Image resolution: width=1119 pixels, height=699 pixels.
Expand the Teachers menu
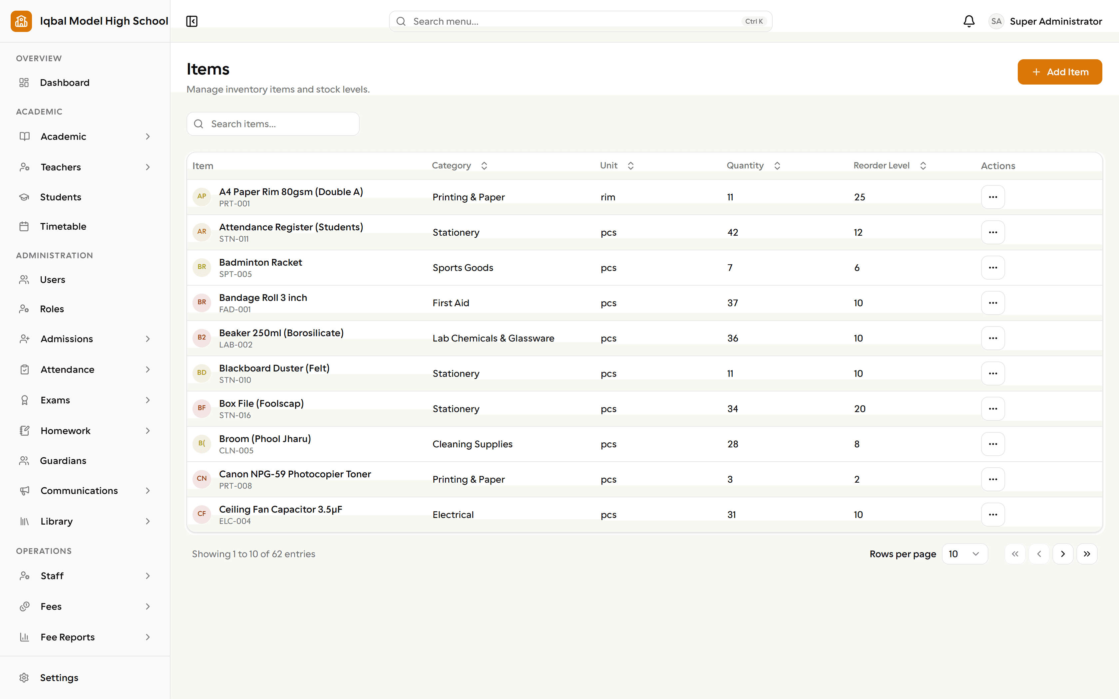(85, 167)
